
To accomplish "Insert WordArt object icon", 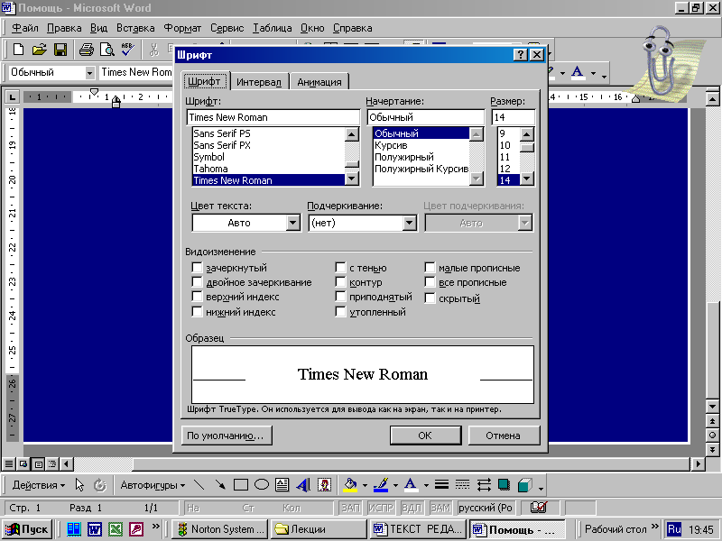I will pyautogui.click(x=303, y=485).
